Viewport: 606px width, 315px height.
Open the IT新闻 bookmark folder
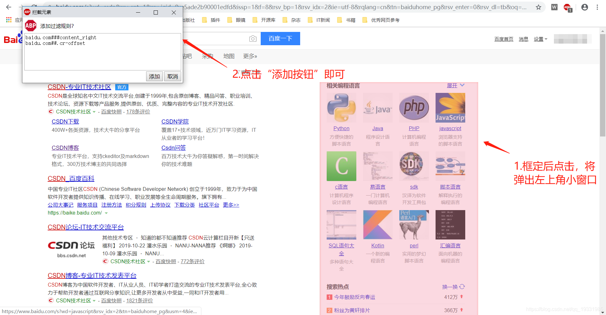[x=319, y=20]
